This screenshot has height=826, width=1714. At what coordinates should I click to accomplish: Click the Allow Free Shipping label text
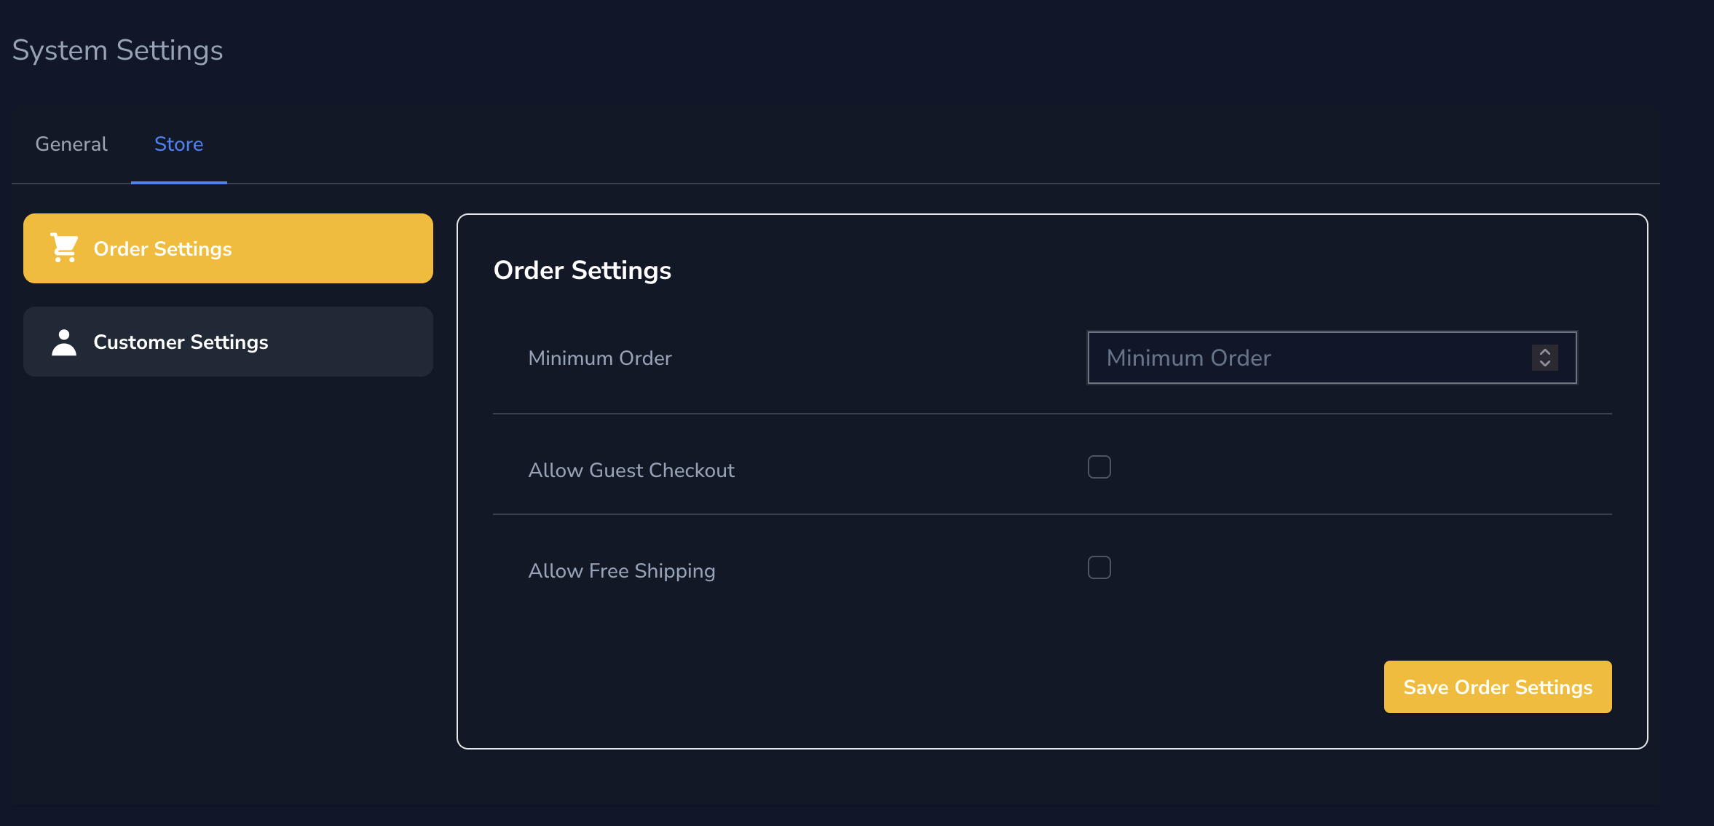click(622, 571)
